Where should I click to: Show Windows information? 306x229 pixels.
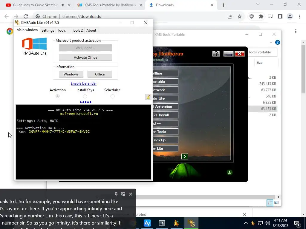click(x=71, y=74)
